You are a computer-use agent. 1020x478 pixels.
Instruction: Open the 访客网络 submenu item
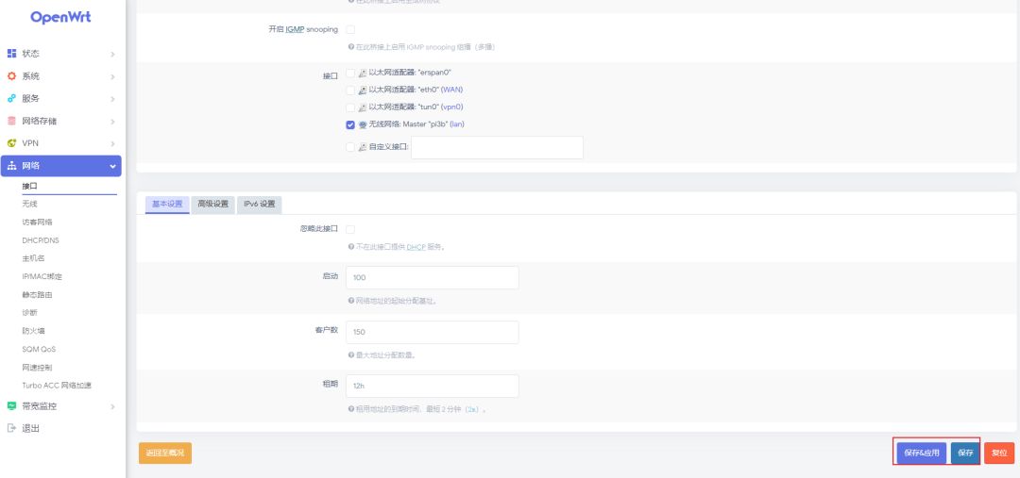(37, 223)
